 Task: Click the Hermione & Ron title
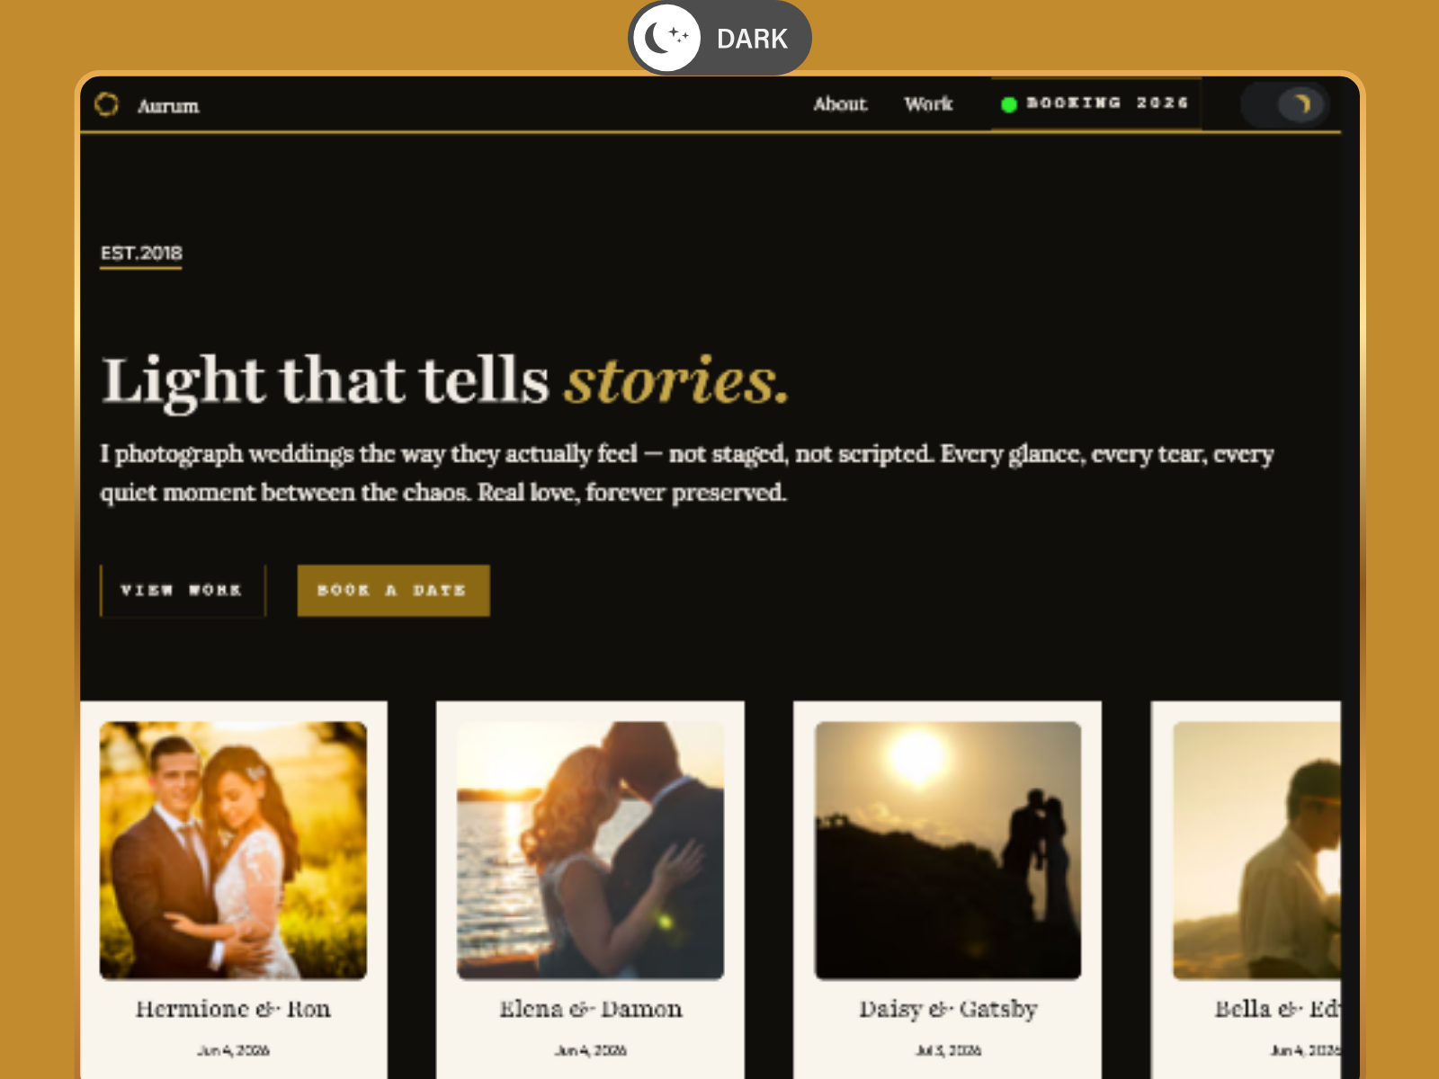(233, 1009)
